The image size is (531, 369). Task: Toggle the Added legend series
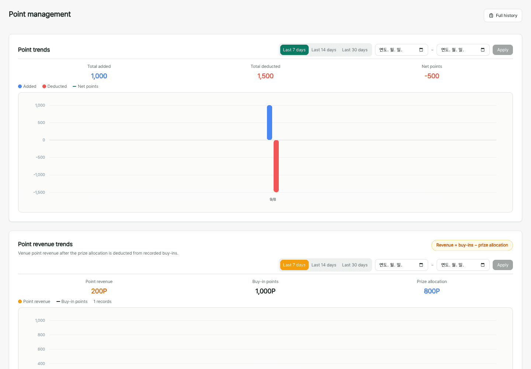click(x=27, y=86)
